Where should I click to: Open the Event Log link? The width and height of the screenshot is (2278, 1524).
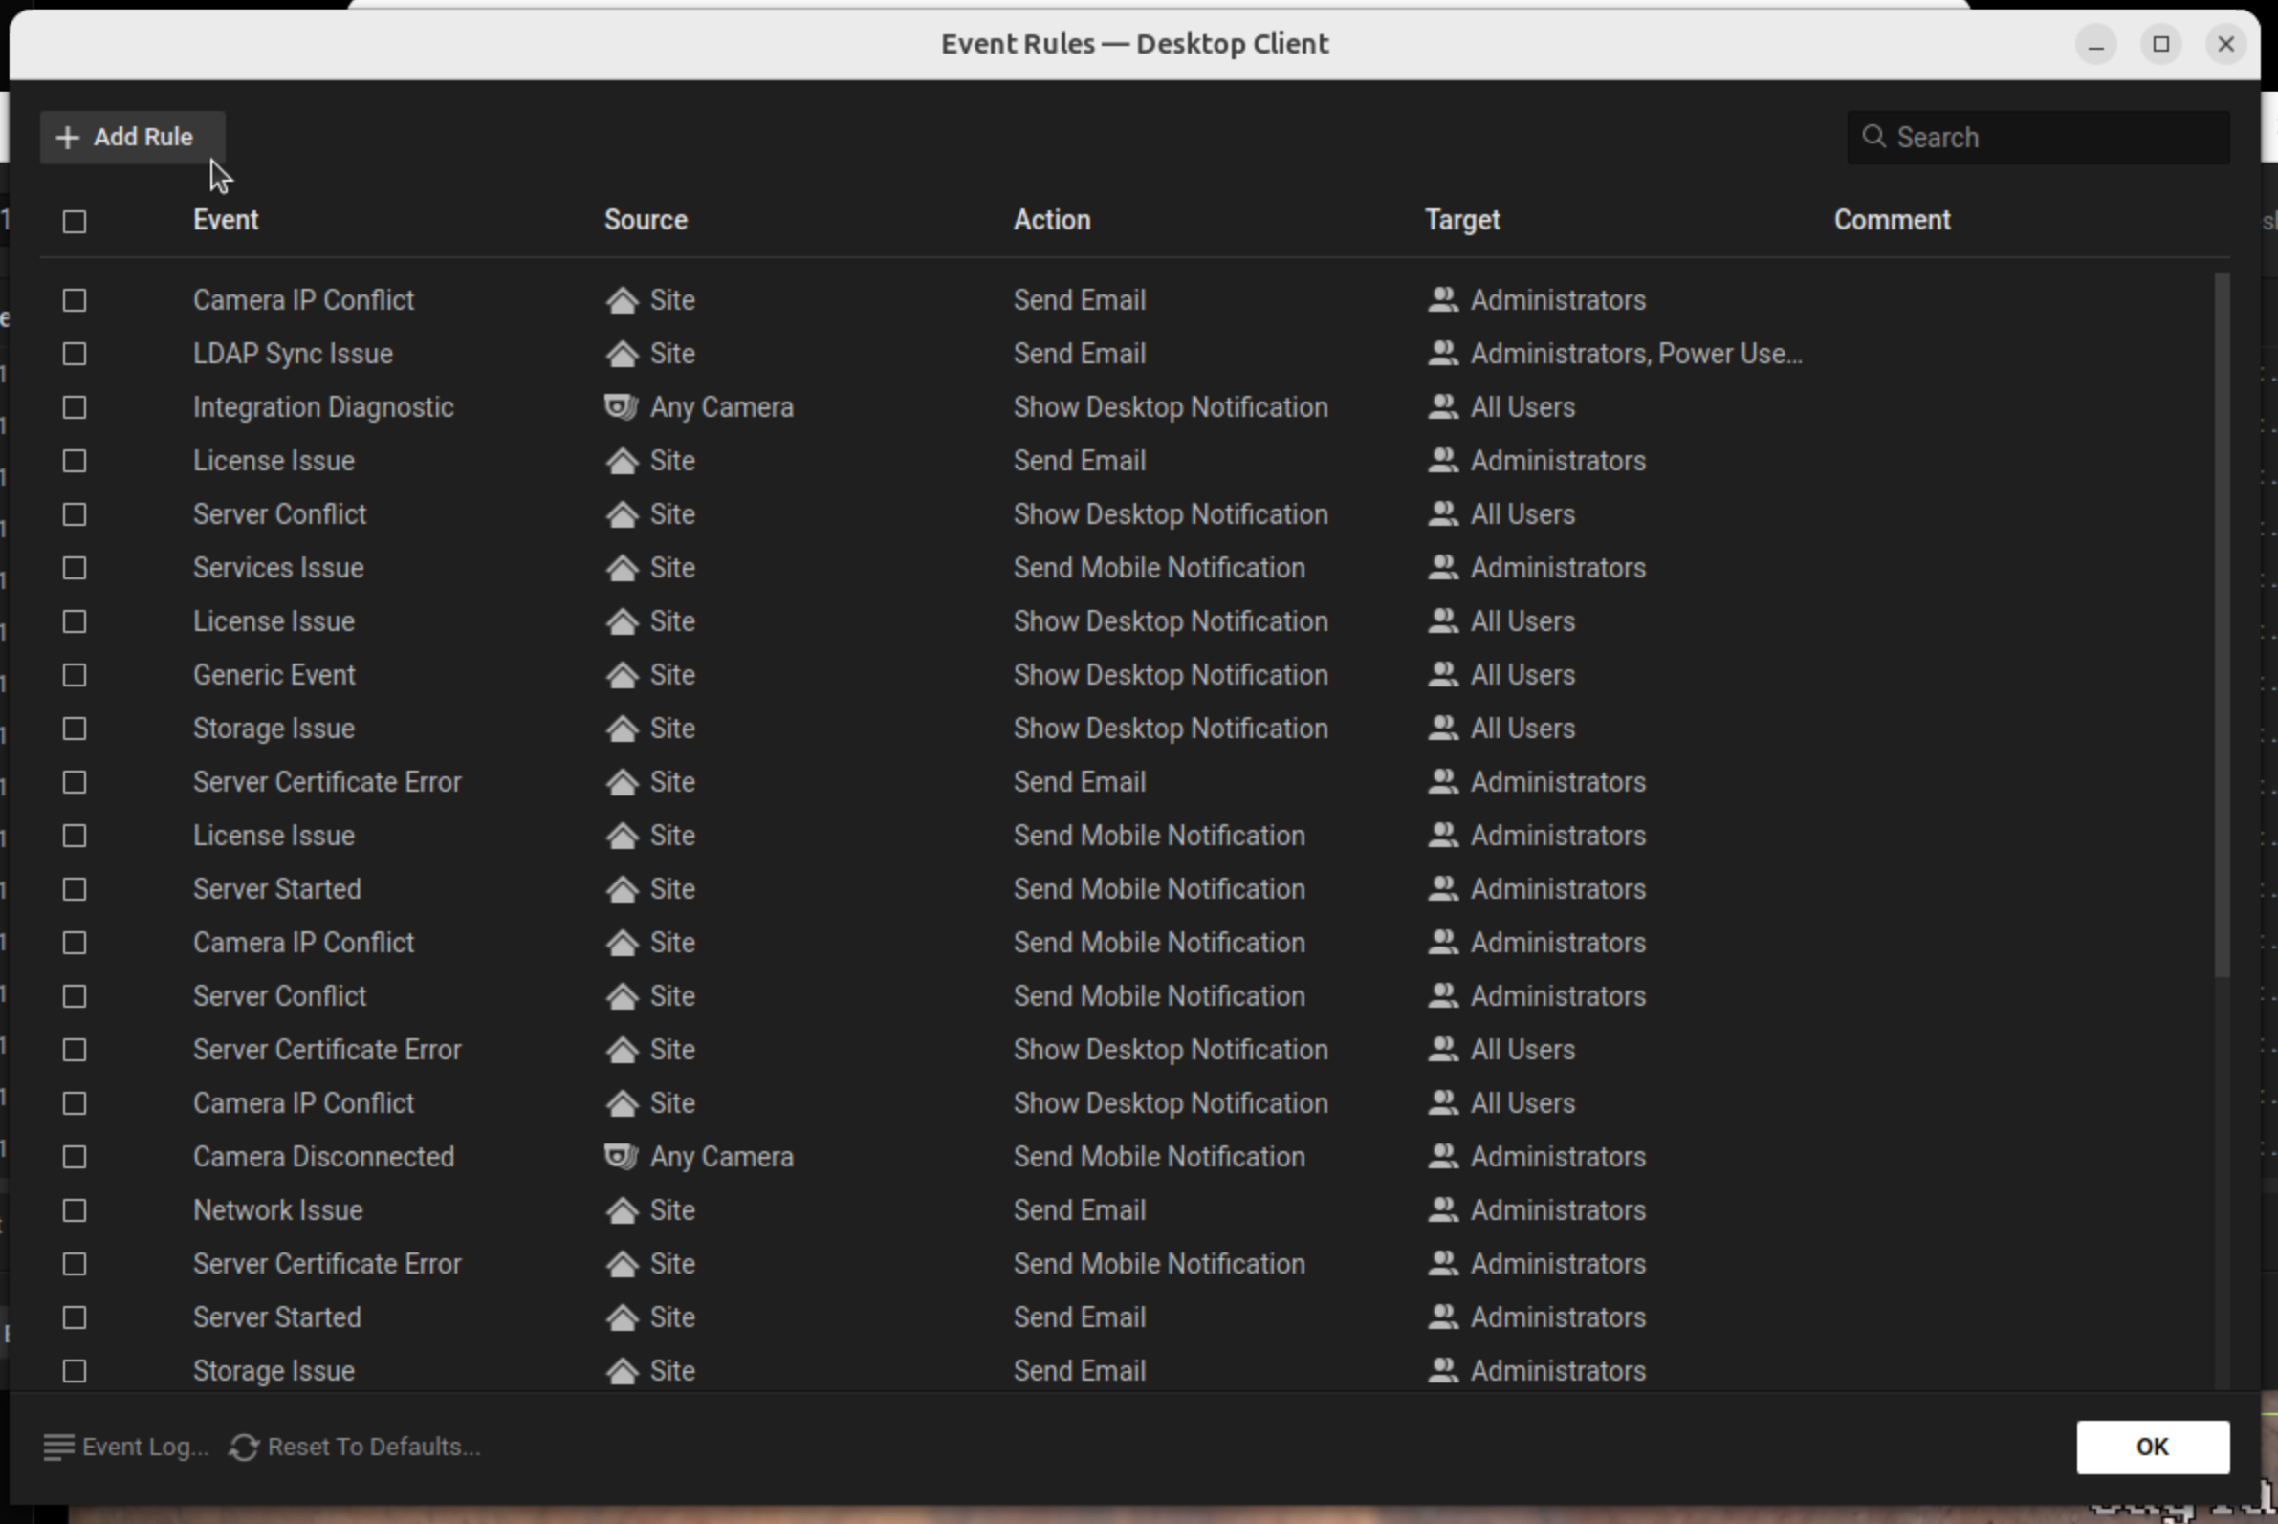point(144,1447)
